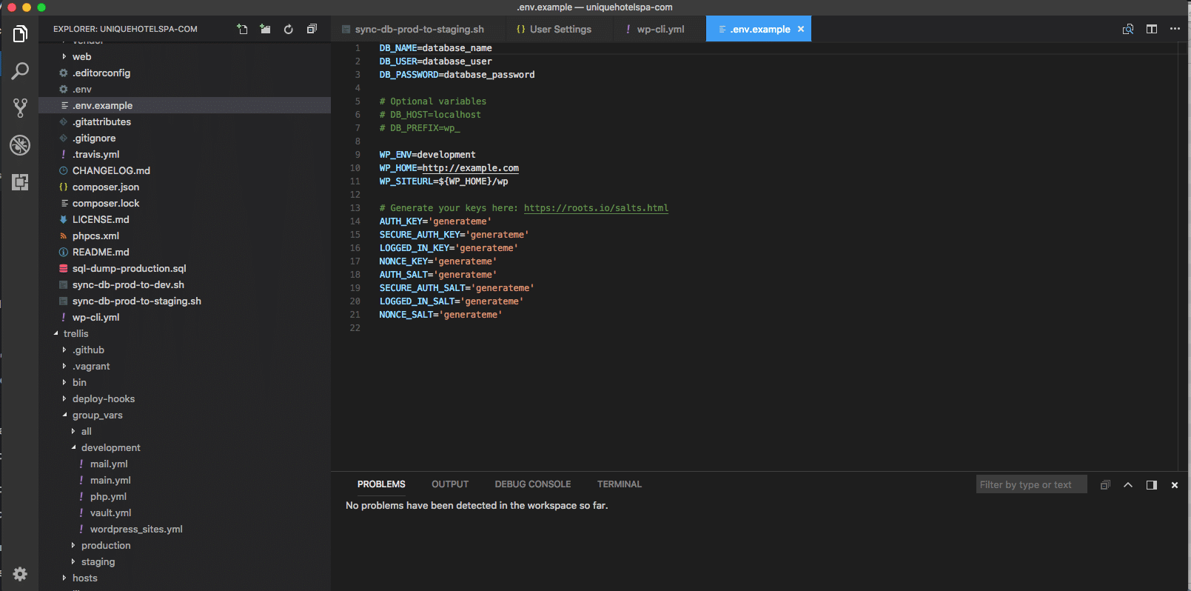Screen dimensions: 1191x591
Task: Open the Source Control view
Action: pyautogui.click(x=20, y=108)
